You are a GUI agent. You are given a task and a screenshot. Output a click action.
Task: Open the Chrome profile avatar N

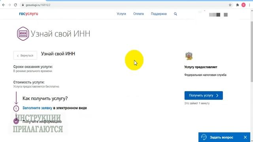[244, 5]
